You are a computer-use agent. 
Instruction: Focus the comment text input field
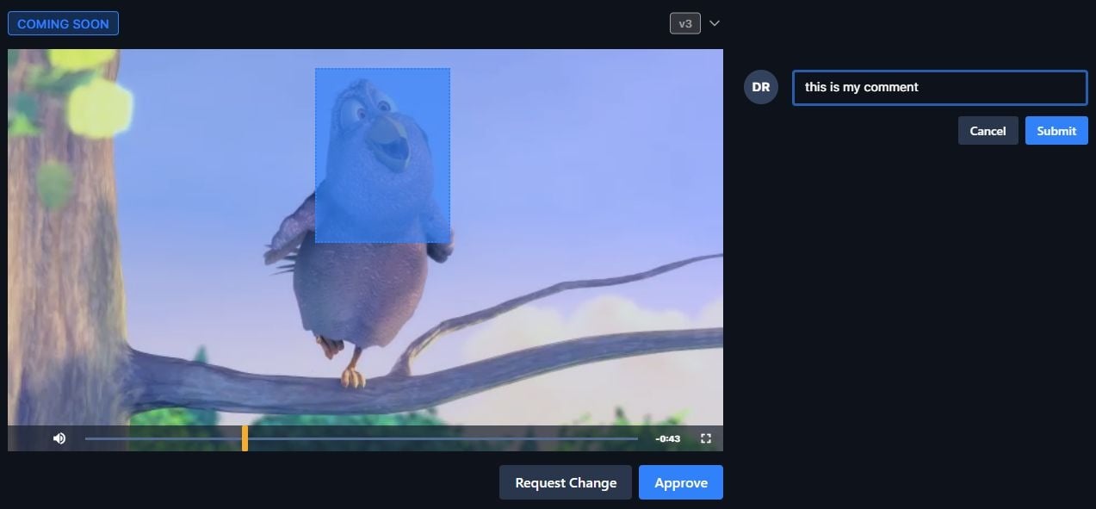(939, 87)
